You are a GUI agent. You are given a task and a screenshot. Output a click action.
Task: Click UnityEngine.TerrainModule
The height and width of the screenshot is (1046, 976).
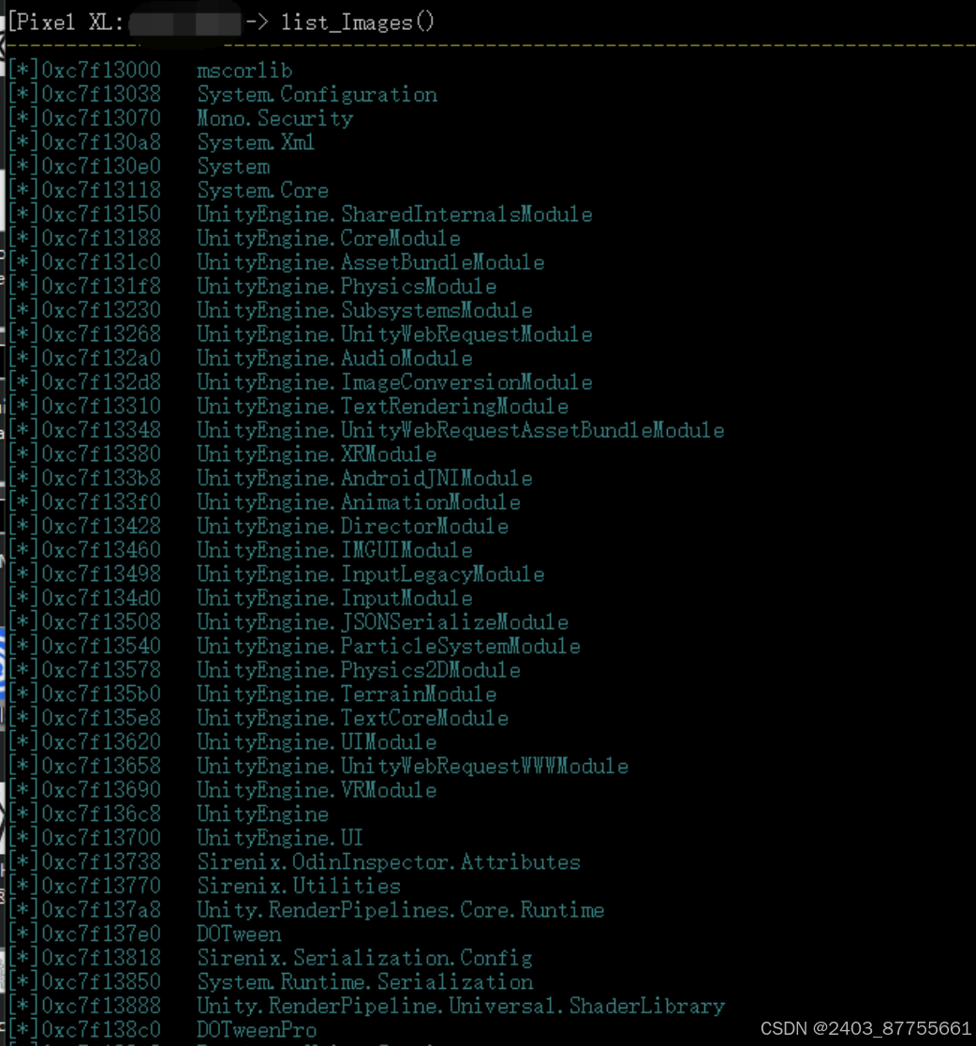pyautogui.click(x=347, y=695)
